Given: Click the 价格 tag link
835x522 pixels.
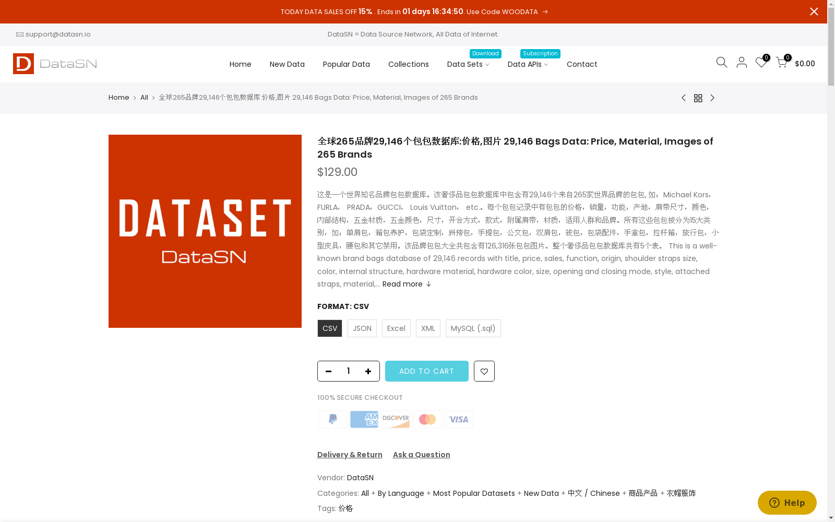Looking at the screenshot, I should [345, 508].
